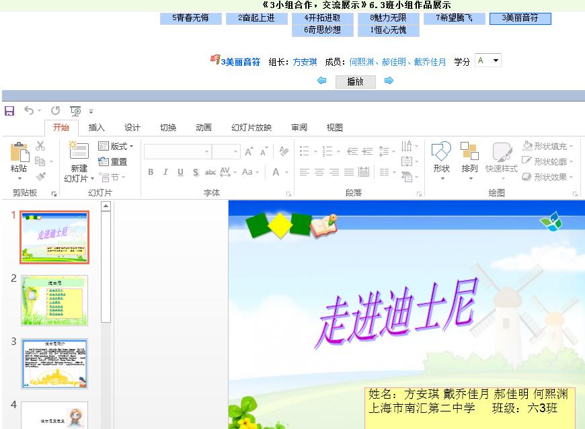Click the Play (播放) button
Viewport: 585px width, 429px height.
[x=355, y=81]
